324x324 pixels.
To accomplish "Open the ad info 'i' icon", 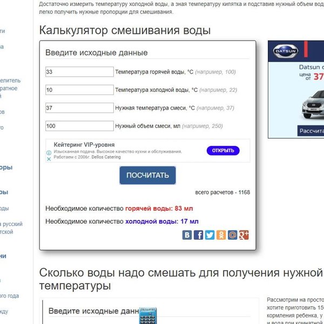I will point(49,153).
